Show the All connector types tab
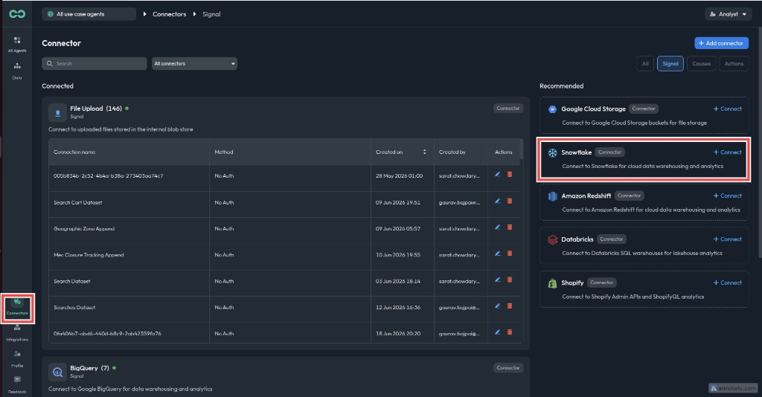762x397 pixels. click(x=645, y=64)
